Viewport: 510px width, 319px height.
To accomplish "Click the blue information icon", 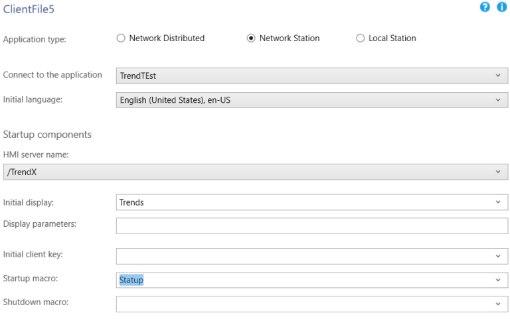I will click(x=502, y=7).
